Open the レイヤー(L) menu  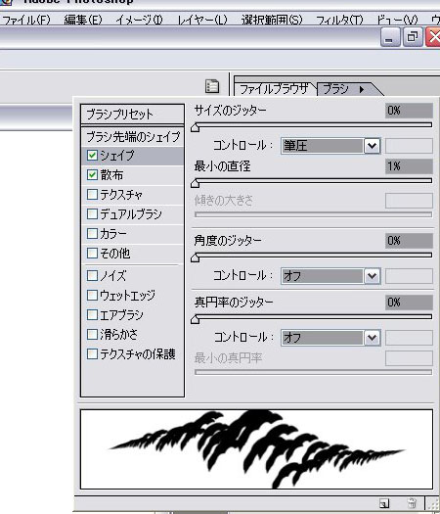(x=202, y=20)
